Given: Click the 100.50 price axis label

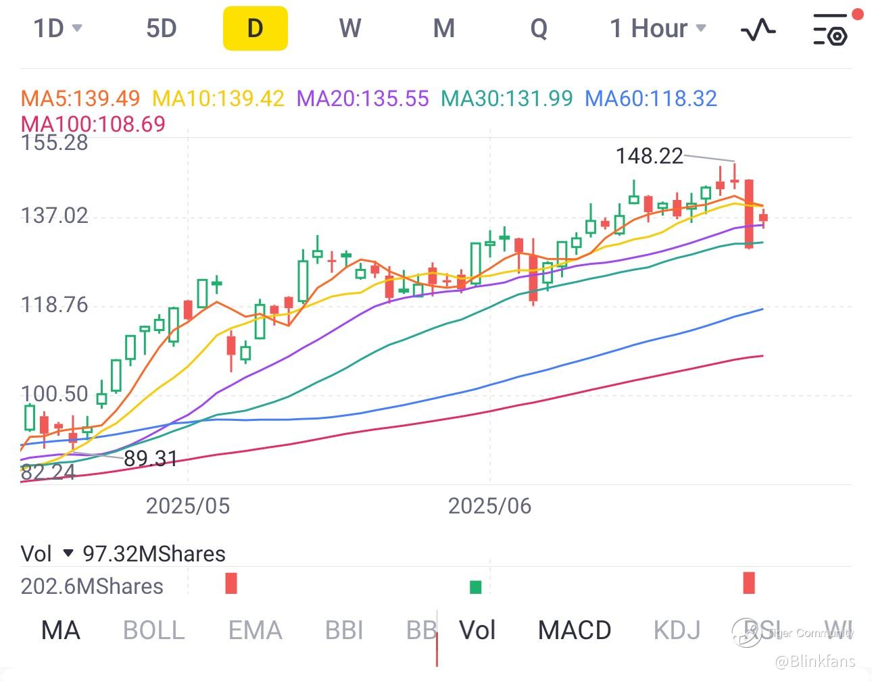Looking at the screenshot, I should point(55,394).
